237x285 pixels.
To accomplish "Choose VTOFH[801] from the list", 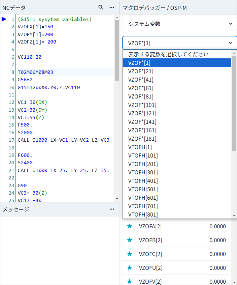I will [177, 215].
